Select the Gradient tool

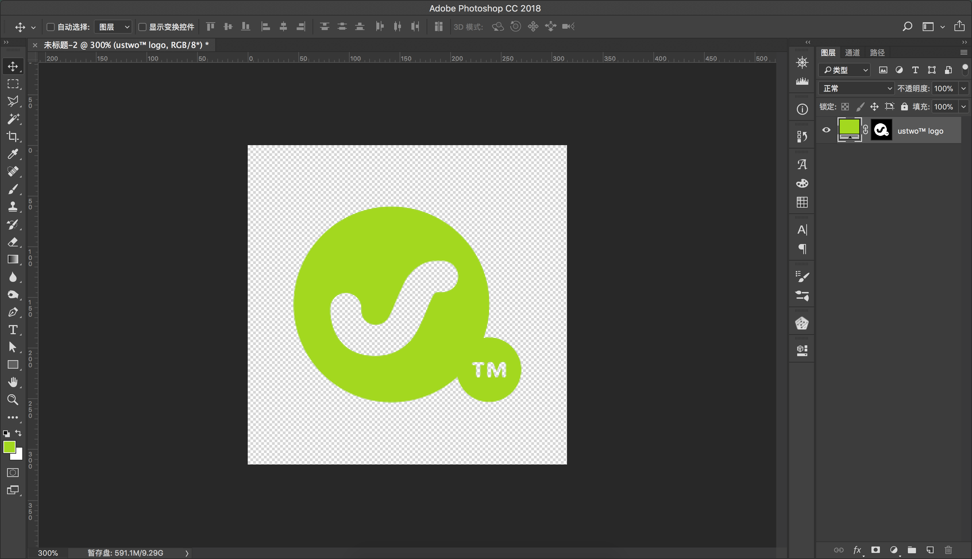coord(13,259)
